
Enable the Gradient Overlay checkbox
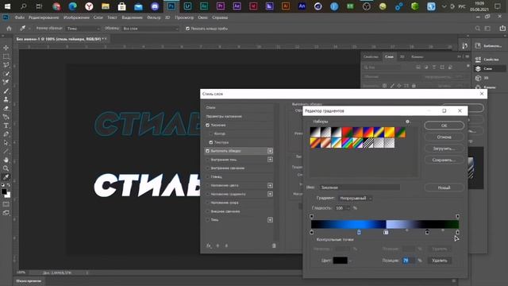(208, 194)
